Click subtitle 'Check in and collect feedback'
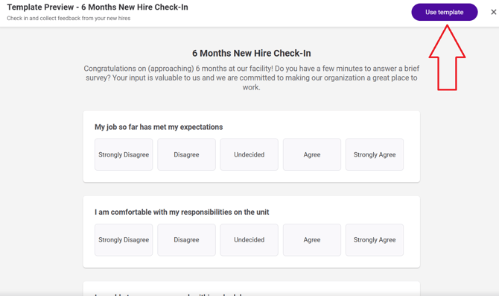499x296 pixels. [69, 18]
